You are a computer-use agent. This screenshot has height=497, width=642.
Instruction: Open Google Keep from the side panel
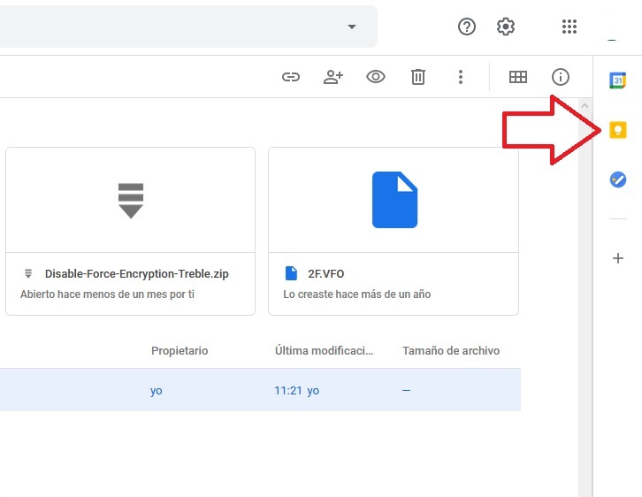pyautogui.click(x=618, y=131)
